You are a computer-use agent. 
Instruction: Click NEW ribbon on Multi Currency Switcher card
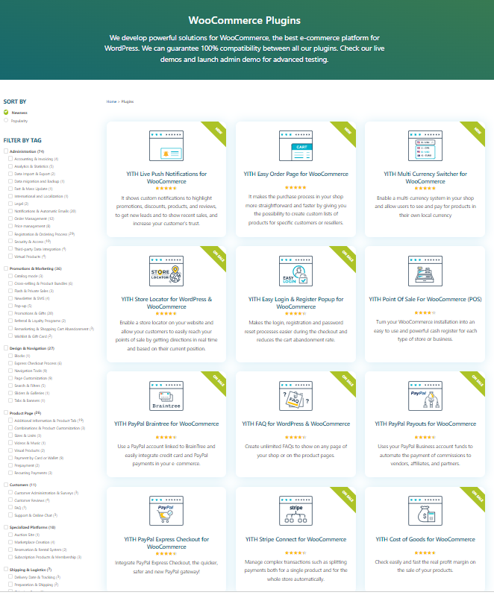(x=477, y=130)
